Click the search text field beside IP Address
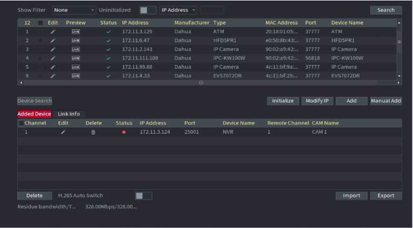Image resolution: width=413 pixels, height=228 pixels. [x=212, y=10]
